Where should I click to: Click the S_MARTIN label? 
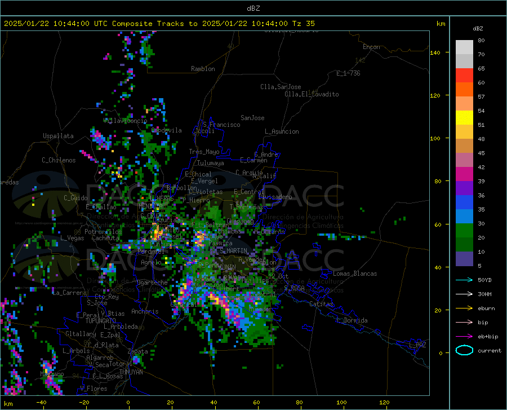point(233,251)
